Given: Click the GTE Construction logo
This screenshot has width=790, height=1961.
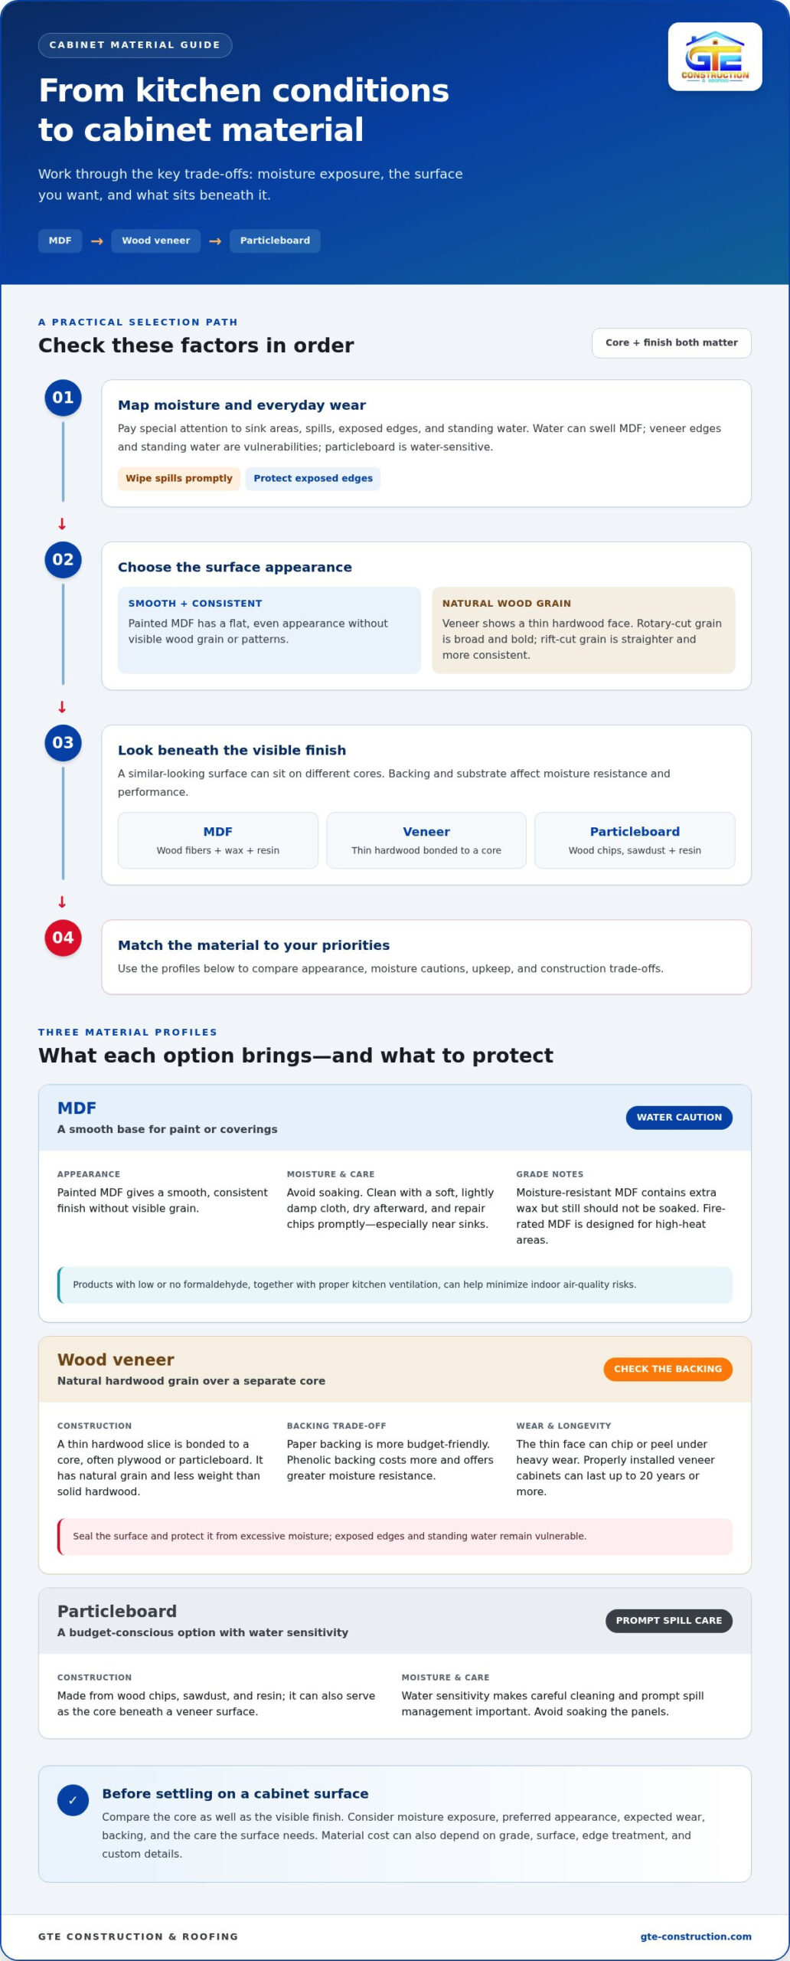Looking at the screenshot, I should [715, 57].
